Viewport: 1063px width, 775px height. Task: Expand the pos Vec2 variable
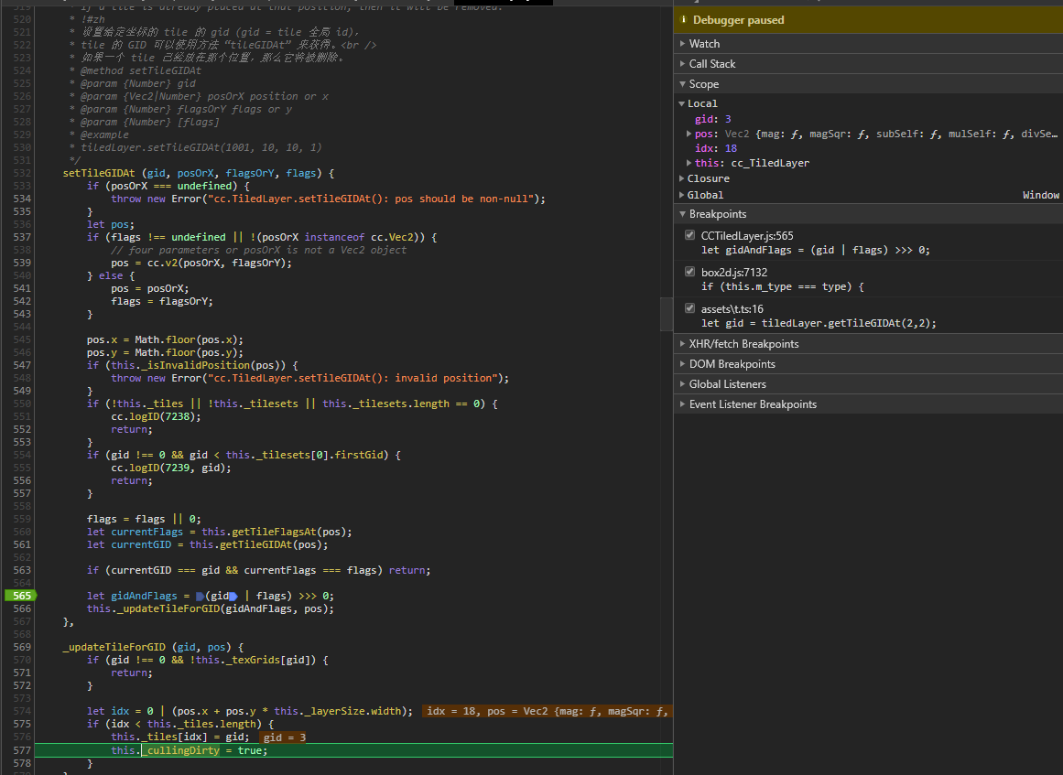[x=689, y=134]
